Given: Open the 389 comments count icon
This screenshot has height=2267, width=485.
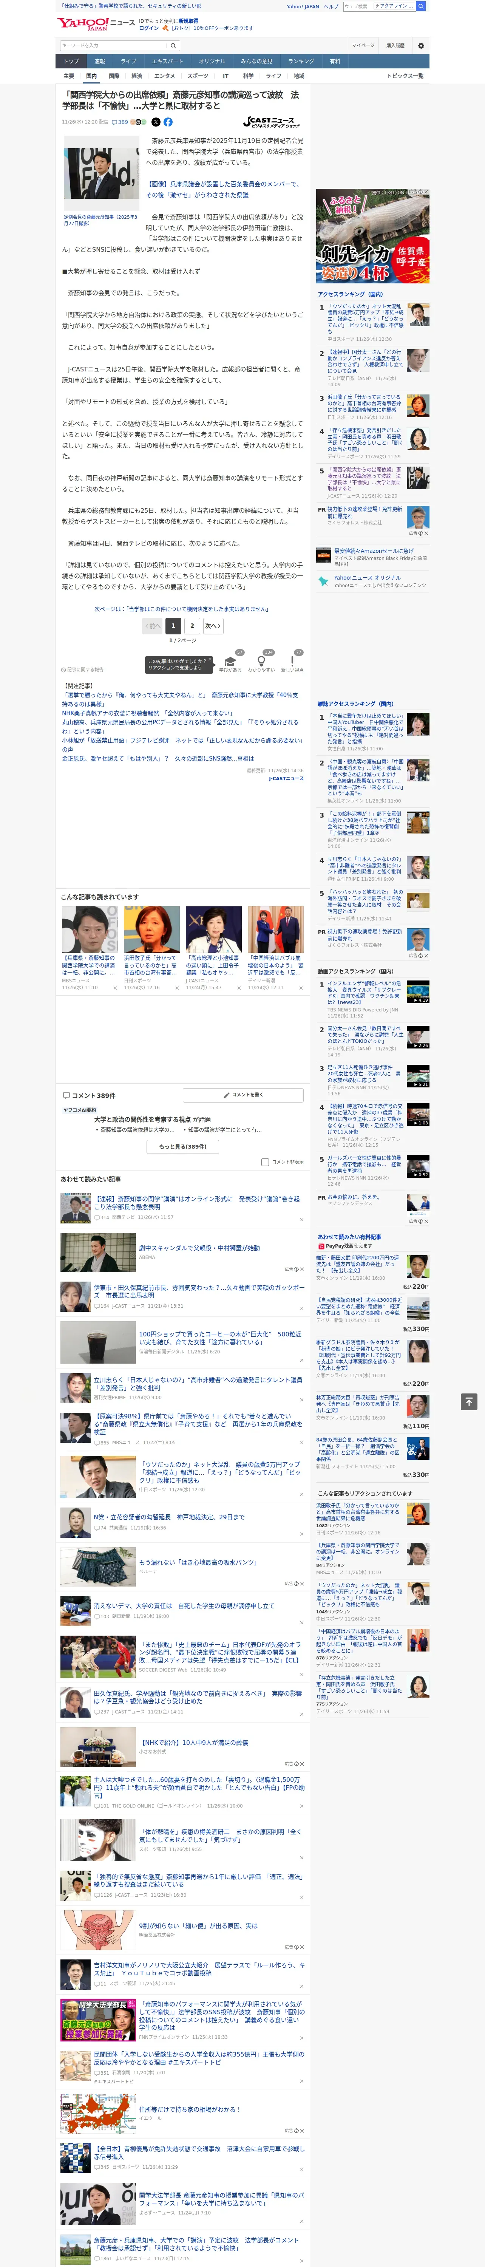Looking at the screenshot, I should [120, 122].
